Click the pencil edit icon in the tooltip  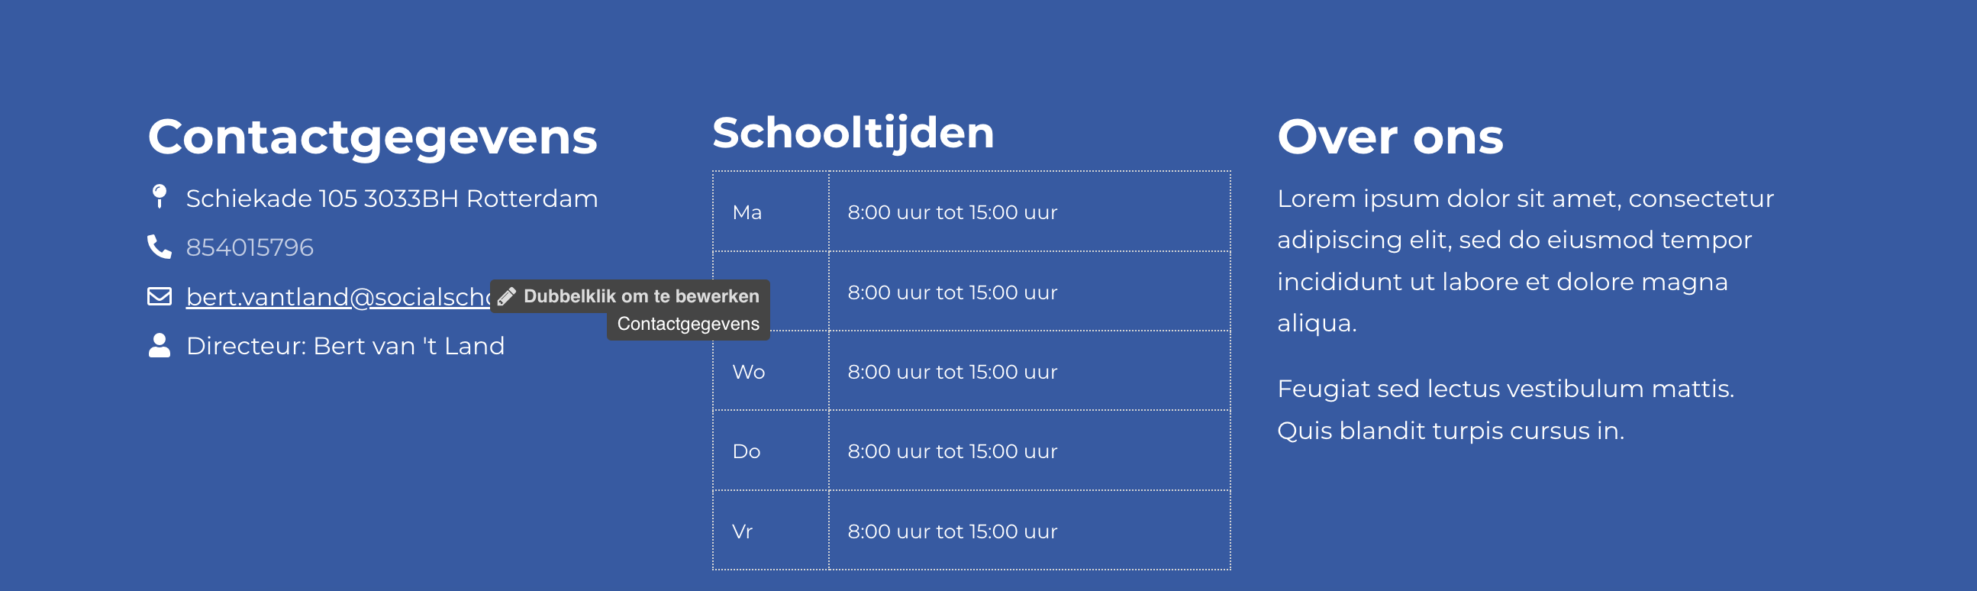click(508, 295)
